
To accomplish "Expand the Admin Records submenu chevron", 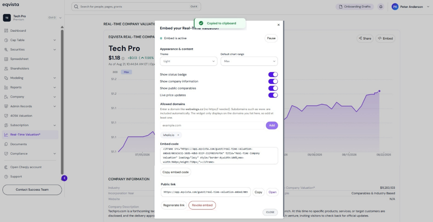I will (55, 106).
